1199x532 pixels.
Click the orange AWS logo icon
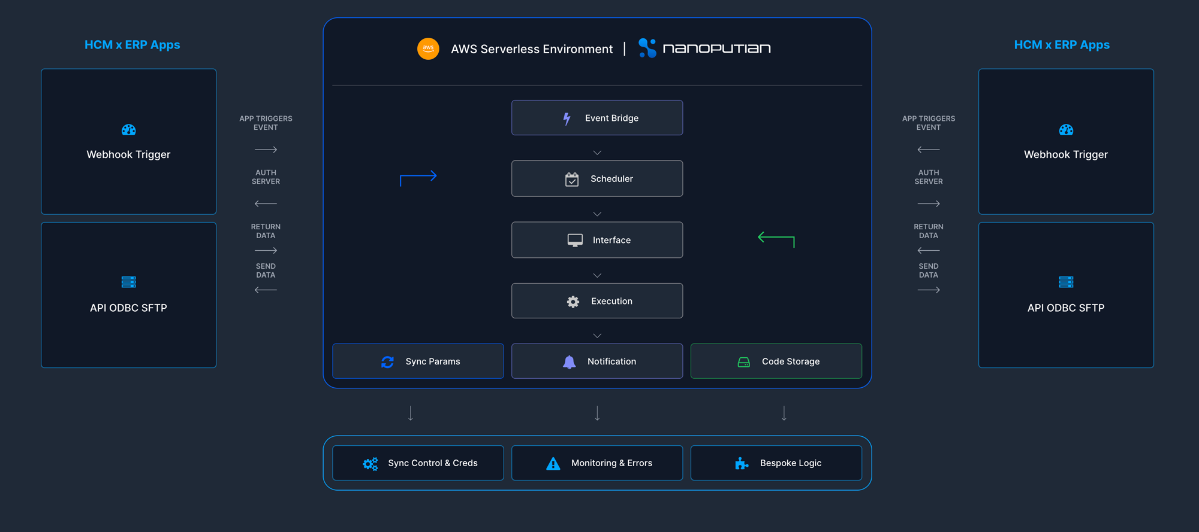pyautogui.click(x=428, y=48)
